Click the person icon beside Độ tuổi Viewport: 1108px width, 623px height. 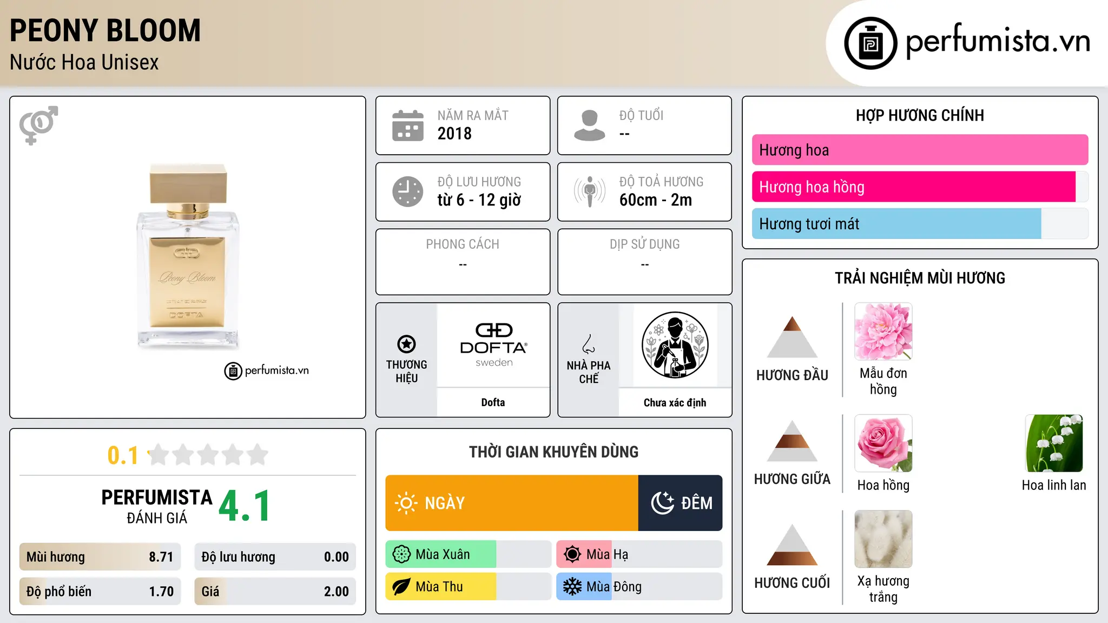590,125
